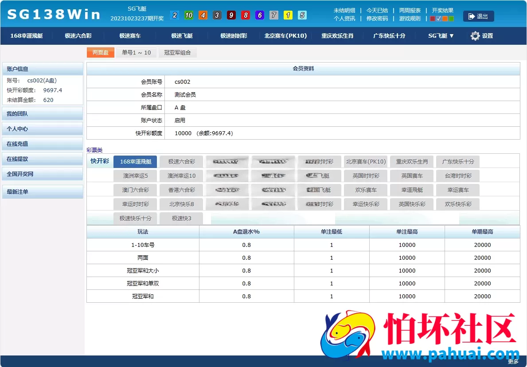This screenshot has width=527, height=367.
Task: Go to 重庆欢乐生肖 in navigation bar
Action: [x=337, y=35]
